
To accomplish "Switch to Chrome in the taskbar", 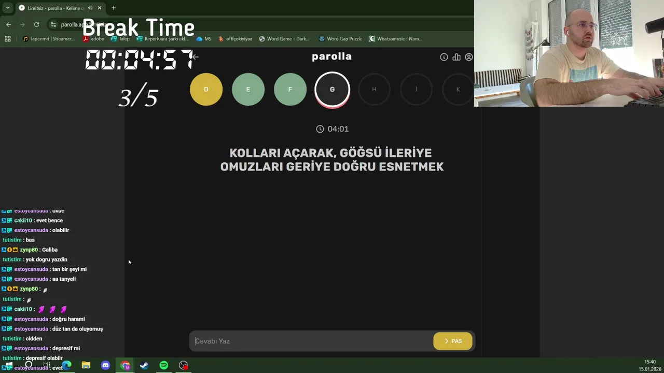I will pyautogui.click(x=125, y=365).
